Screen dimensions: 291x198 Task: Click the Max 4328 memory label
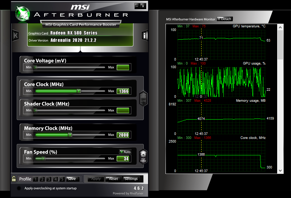coord(203,101)
